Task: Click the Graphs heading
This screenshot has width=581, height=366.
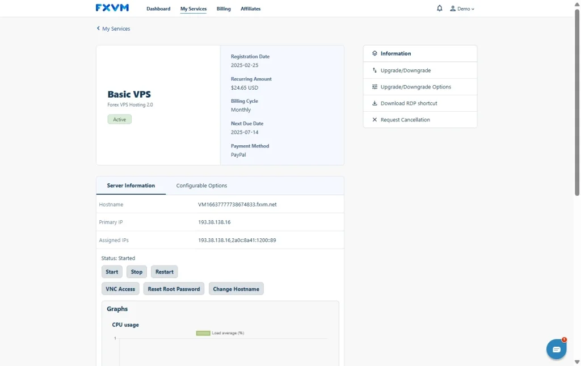Action: 117,309
